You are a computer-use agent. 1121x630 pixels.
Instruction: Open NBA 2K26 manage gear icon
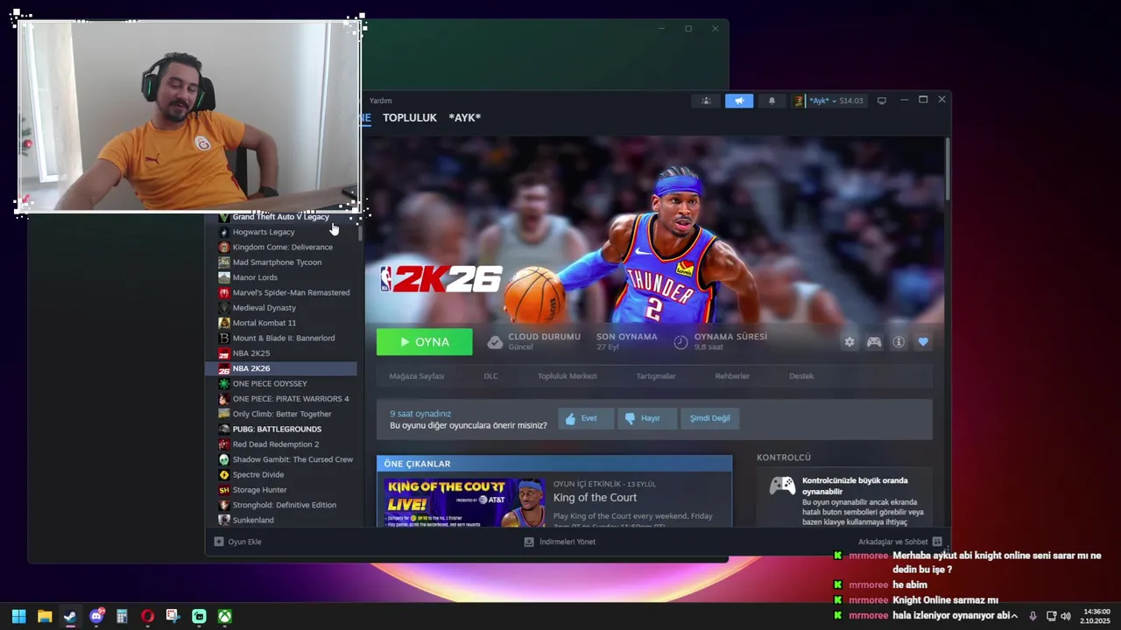coord(850,342)
